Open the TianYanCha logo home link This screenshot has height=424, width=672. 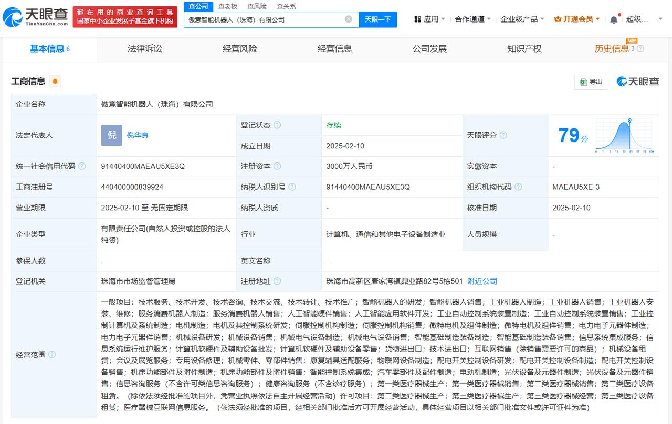pos(36,18)
